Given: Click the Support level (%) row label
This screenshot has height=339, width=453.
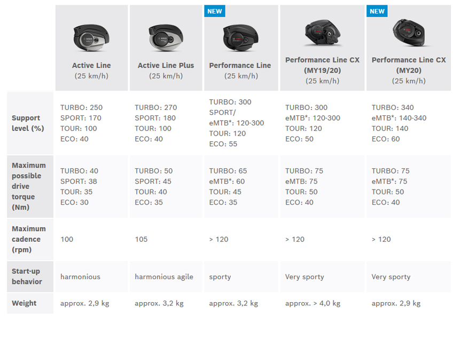Looking at the screenshot, I should [x=28, y=123].
